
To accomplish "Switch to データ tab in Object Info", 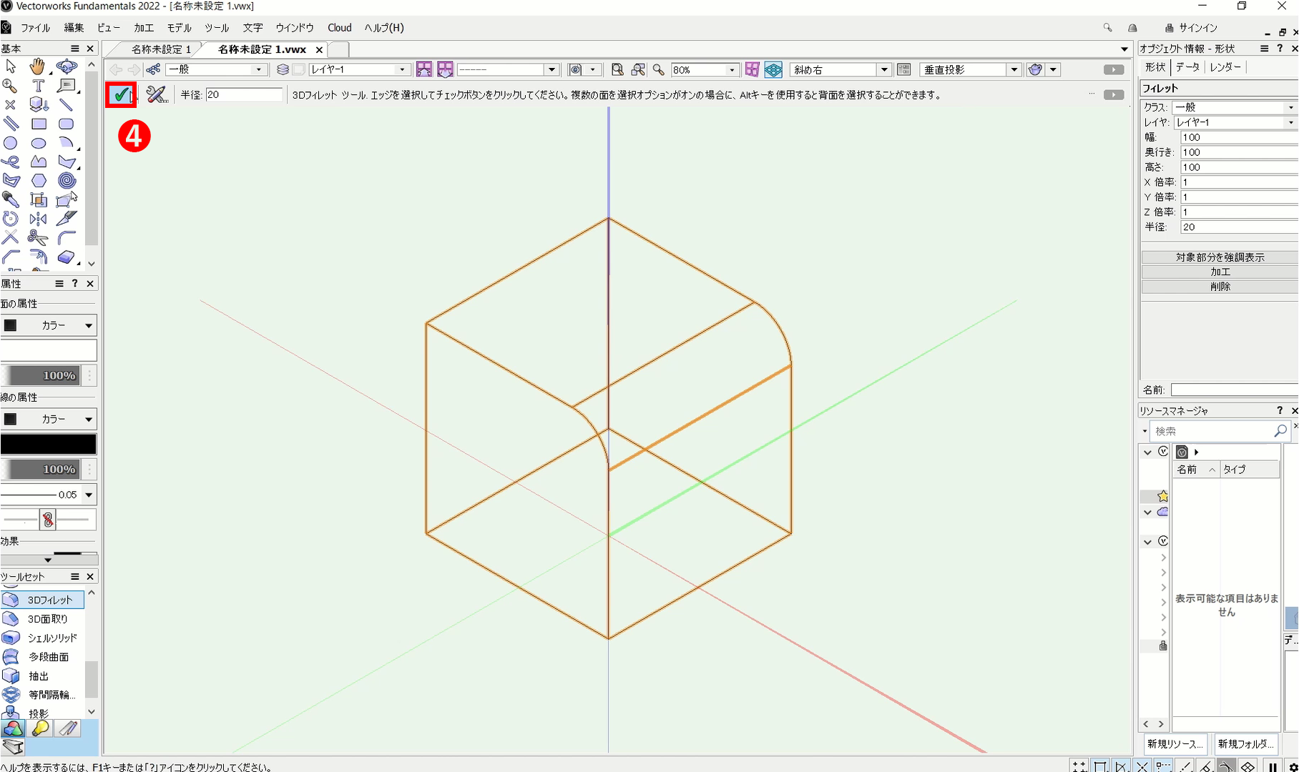I will point(1187,66).
